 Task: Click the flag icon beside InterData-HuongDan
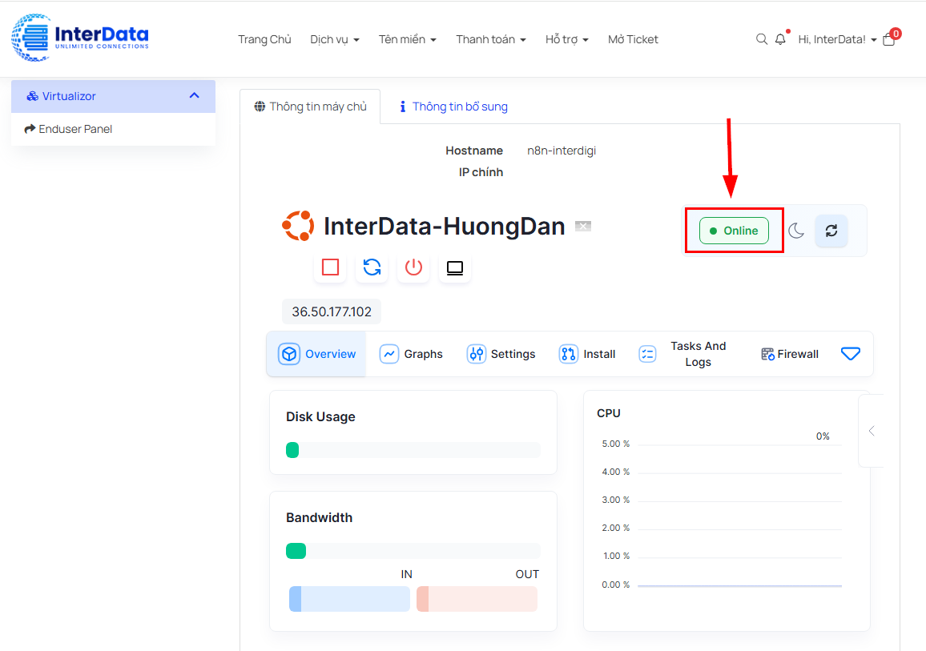[583, 226]
